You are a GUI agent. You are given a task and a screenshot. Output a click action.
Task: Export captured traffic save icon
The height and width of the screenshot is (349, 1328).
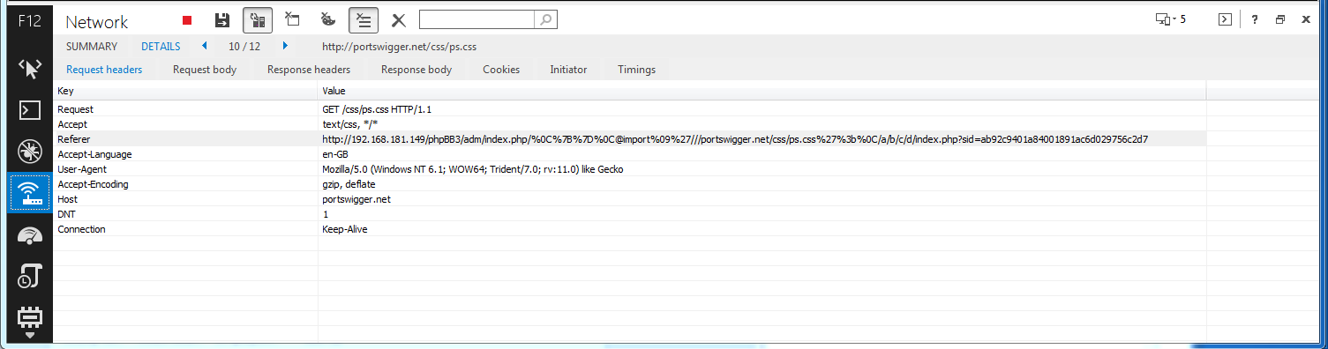(x=223, y=19)
